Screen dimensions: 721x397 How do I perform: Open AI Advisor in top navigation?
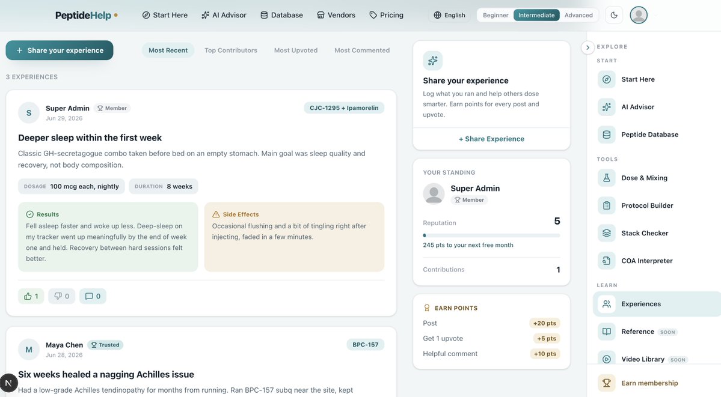224,15
